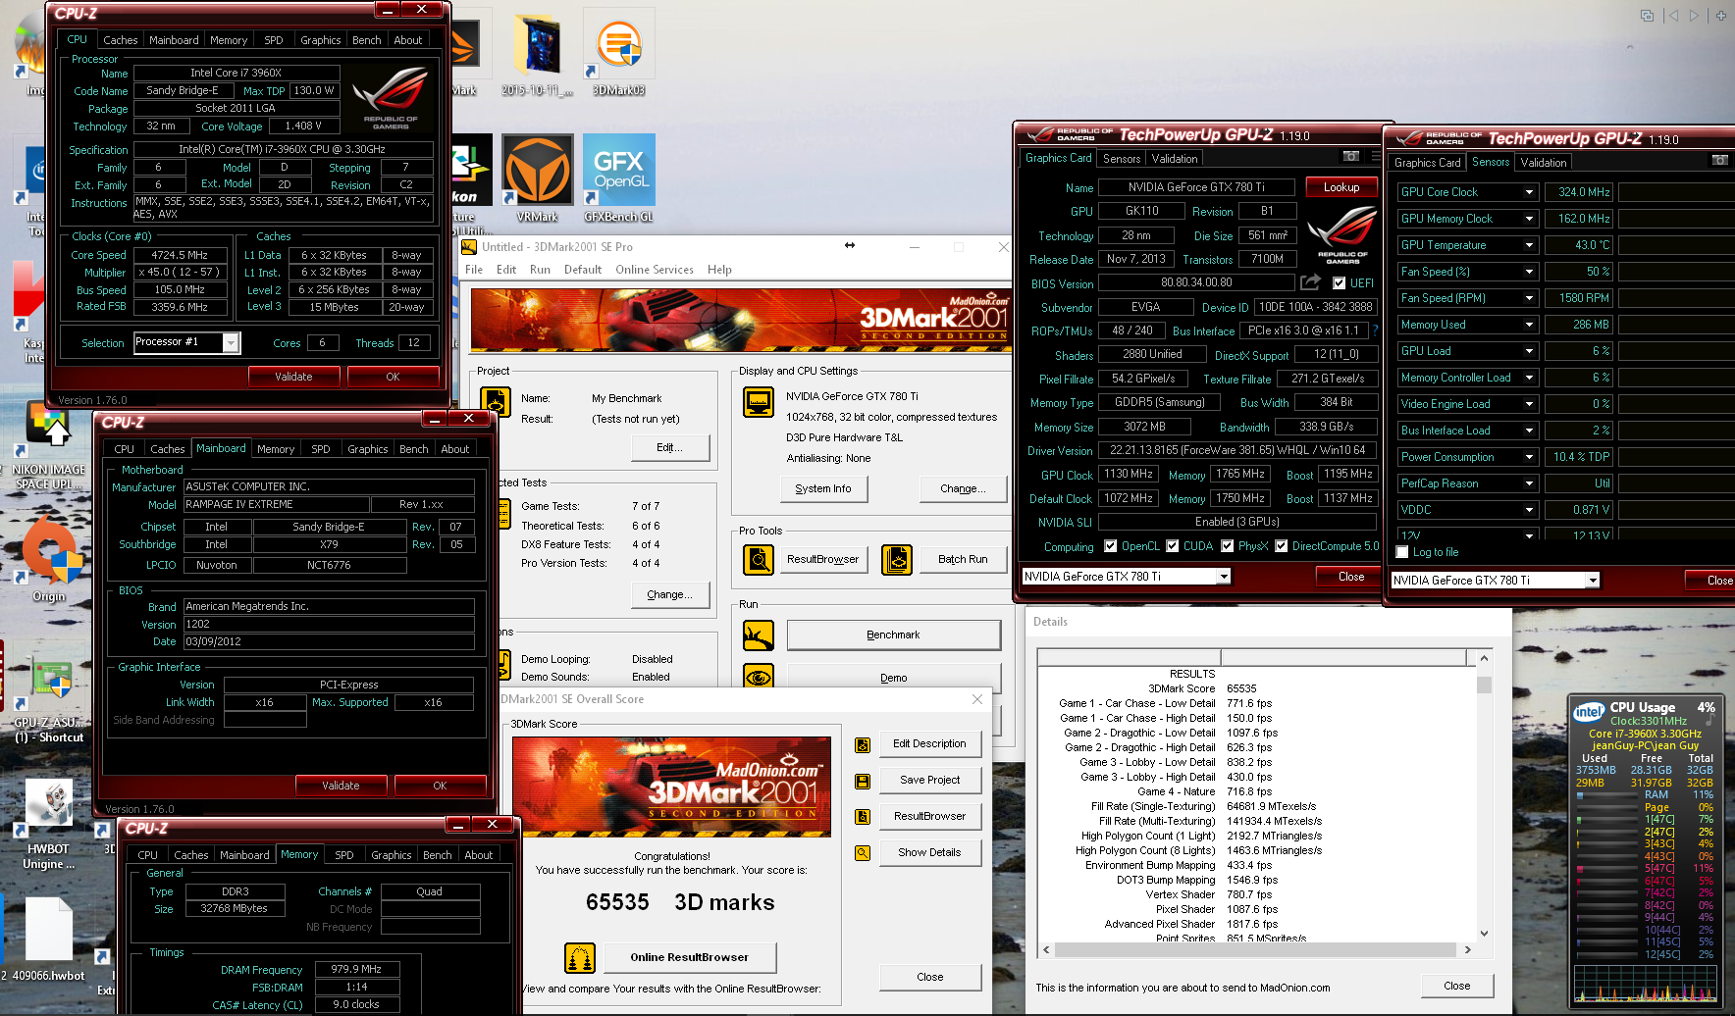This screenshot has width=1735, height=1016.
Task: Click the Save Project button in score dialog
Action: (930, 780)
